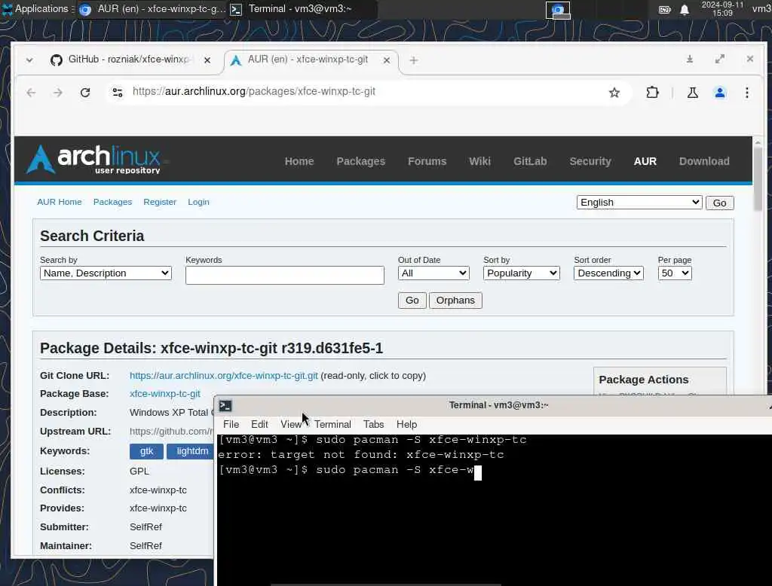Follow the Packages link under the header
The image size is (772, 586).
[x=113, y=202]
